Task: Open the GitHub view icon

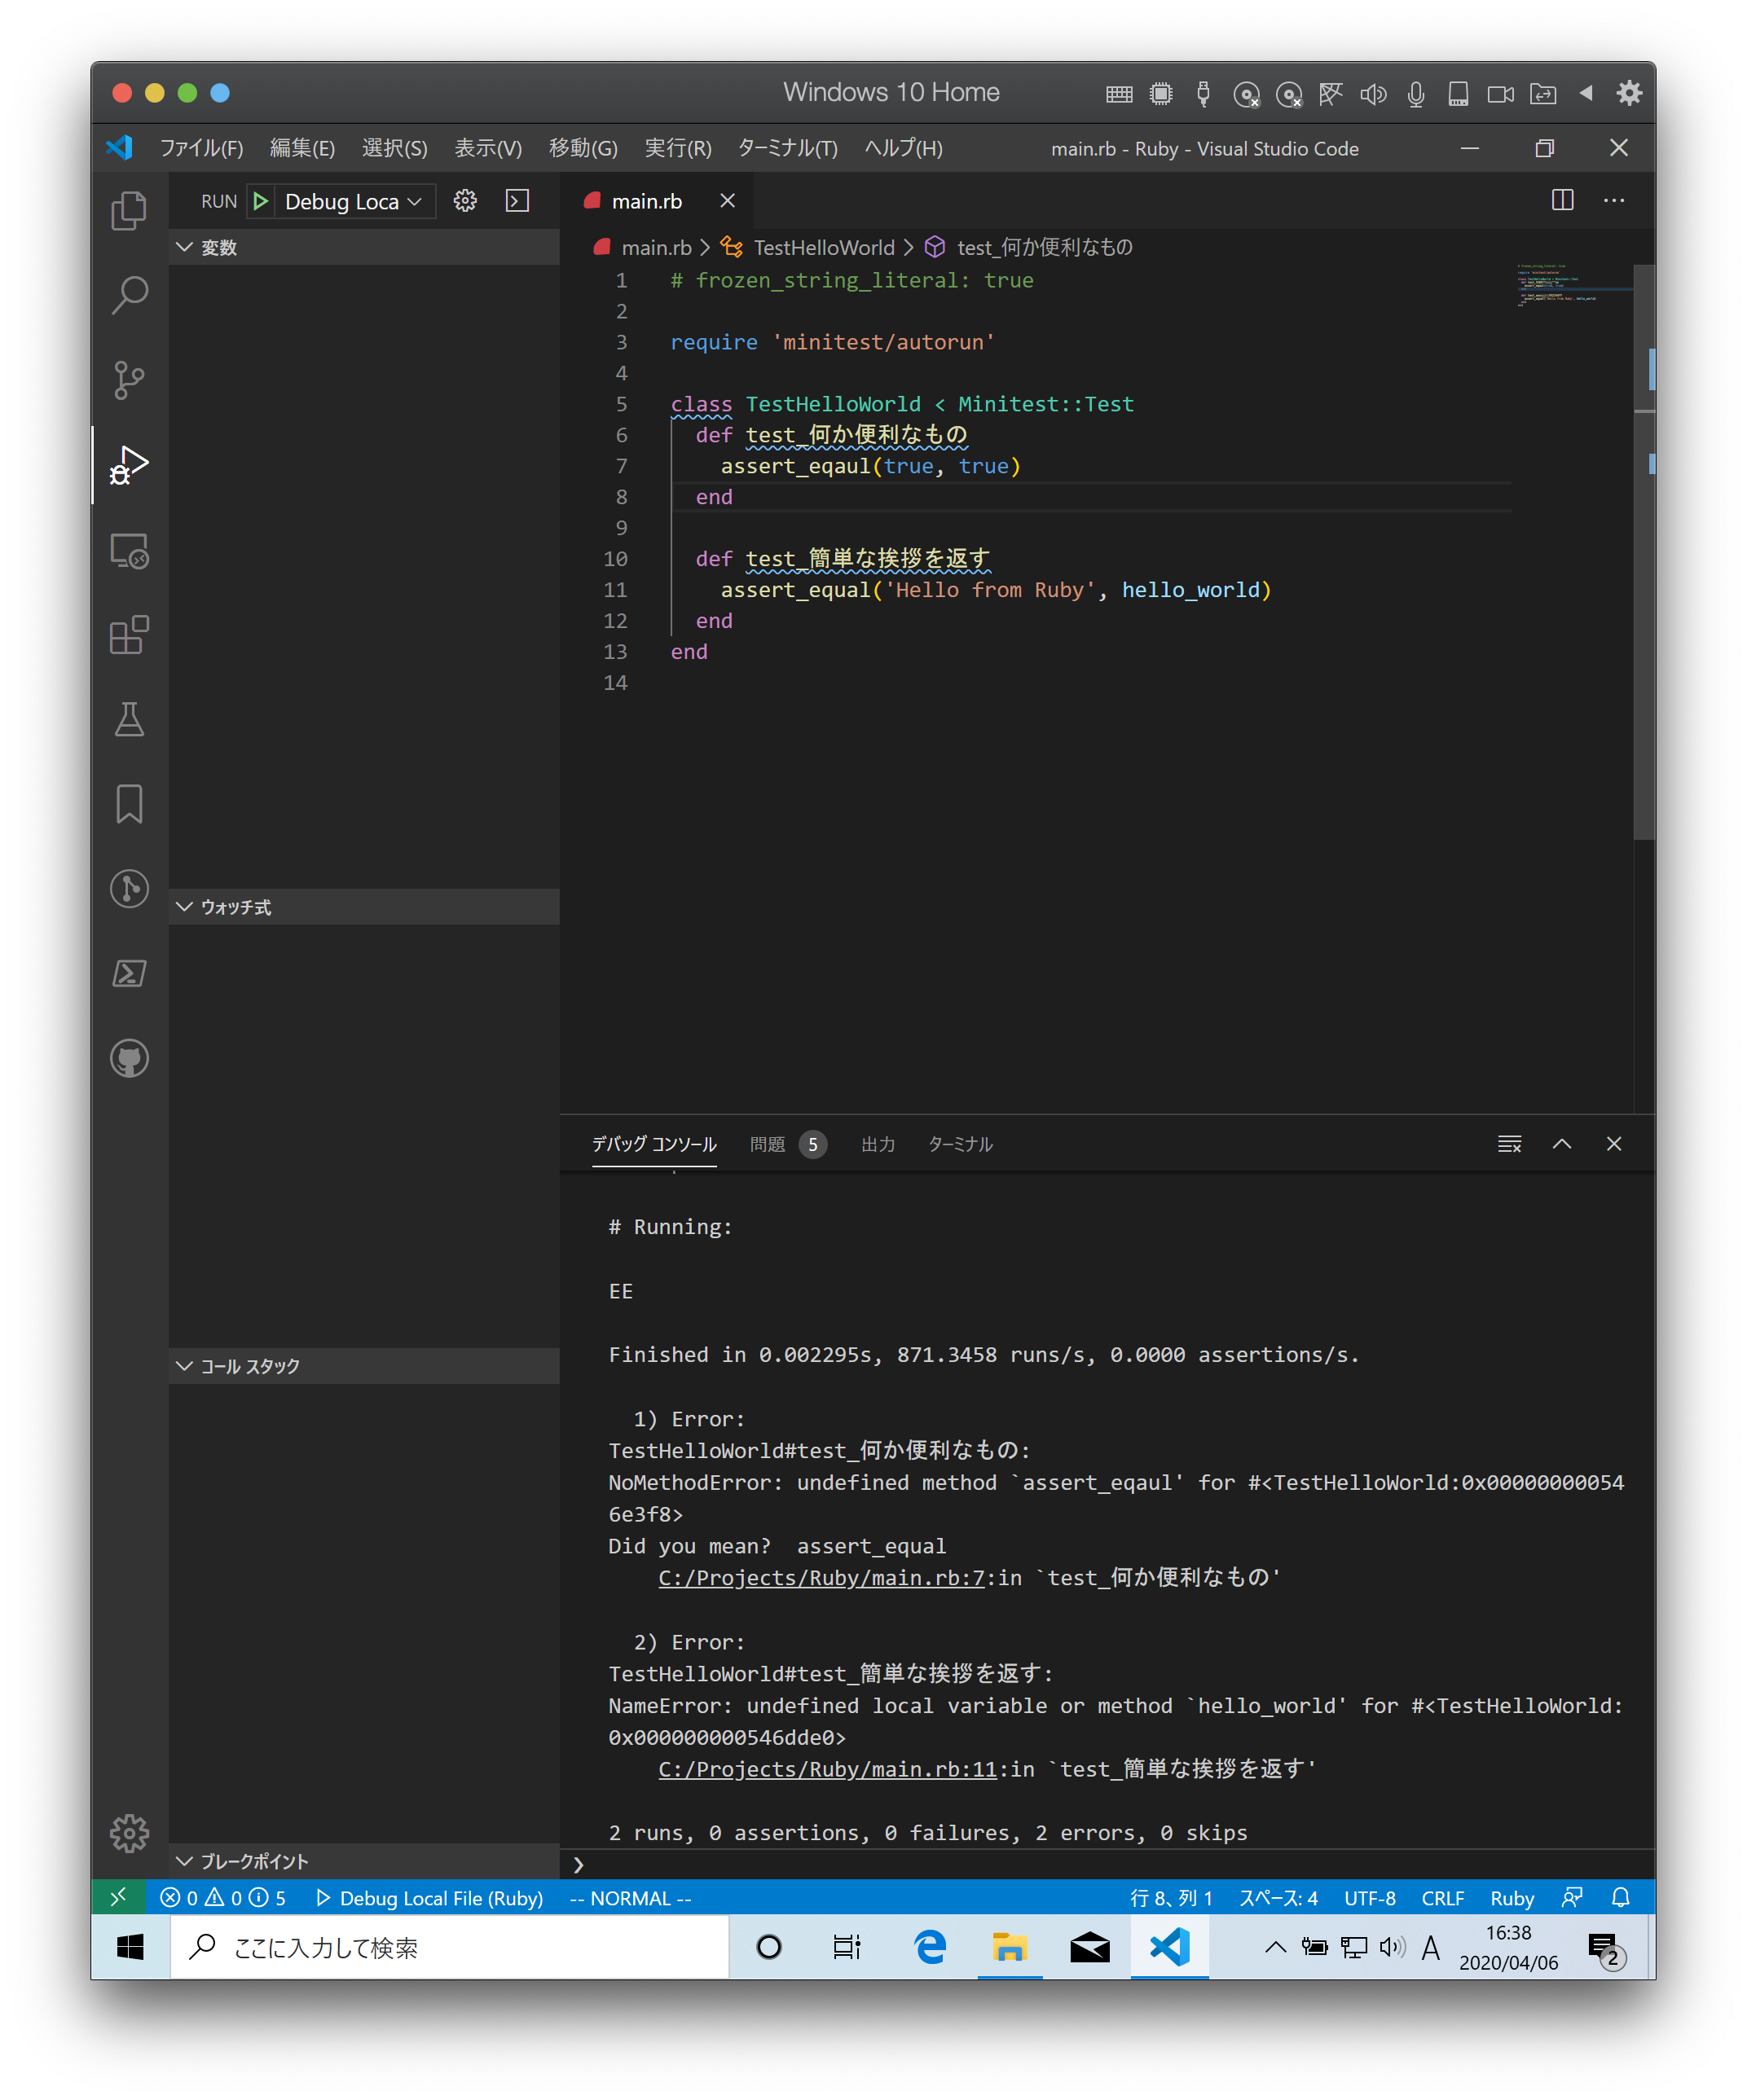Action: 129,1058
